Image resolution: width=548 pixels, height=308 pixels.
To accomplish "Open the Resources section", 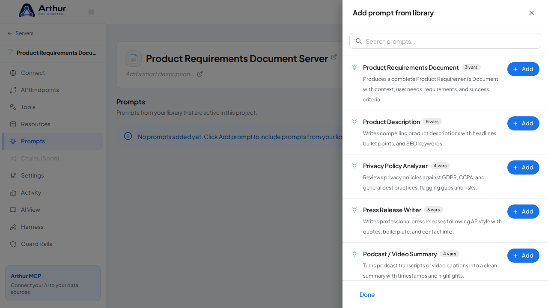I will click(53, 124).
